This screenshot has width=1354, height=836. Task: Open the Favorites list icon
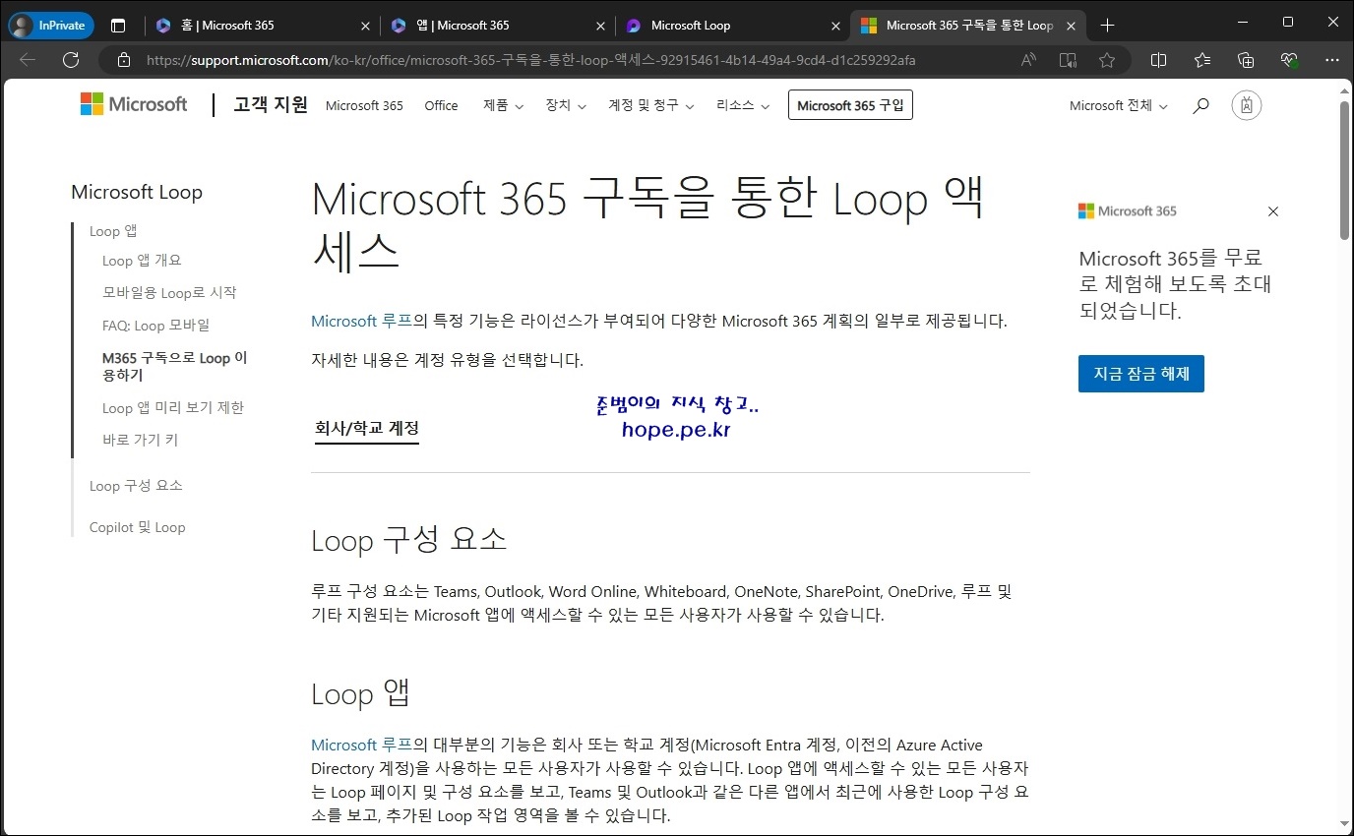click(1202, 60)
